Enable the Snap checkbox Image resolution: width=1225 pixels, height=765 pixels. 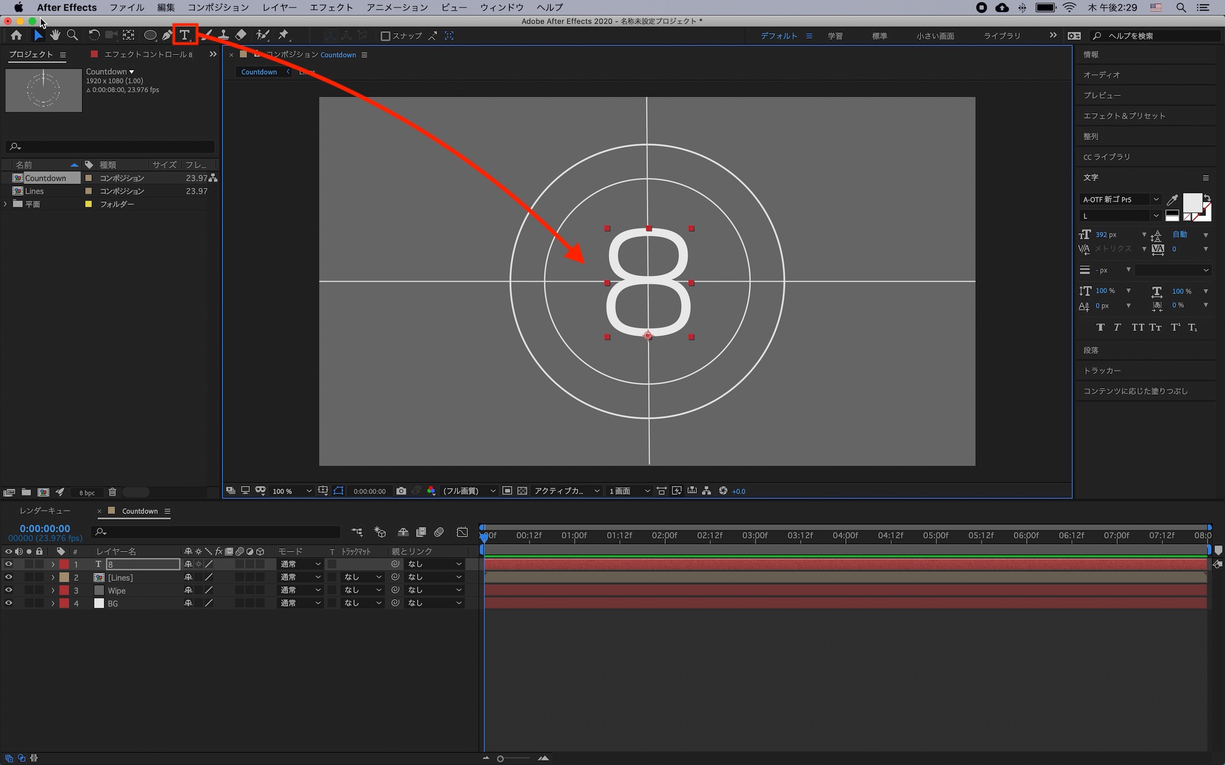point(385,36)
